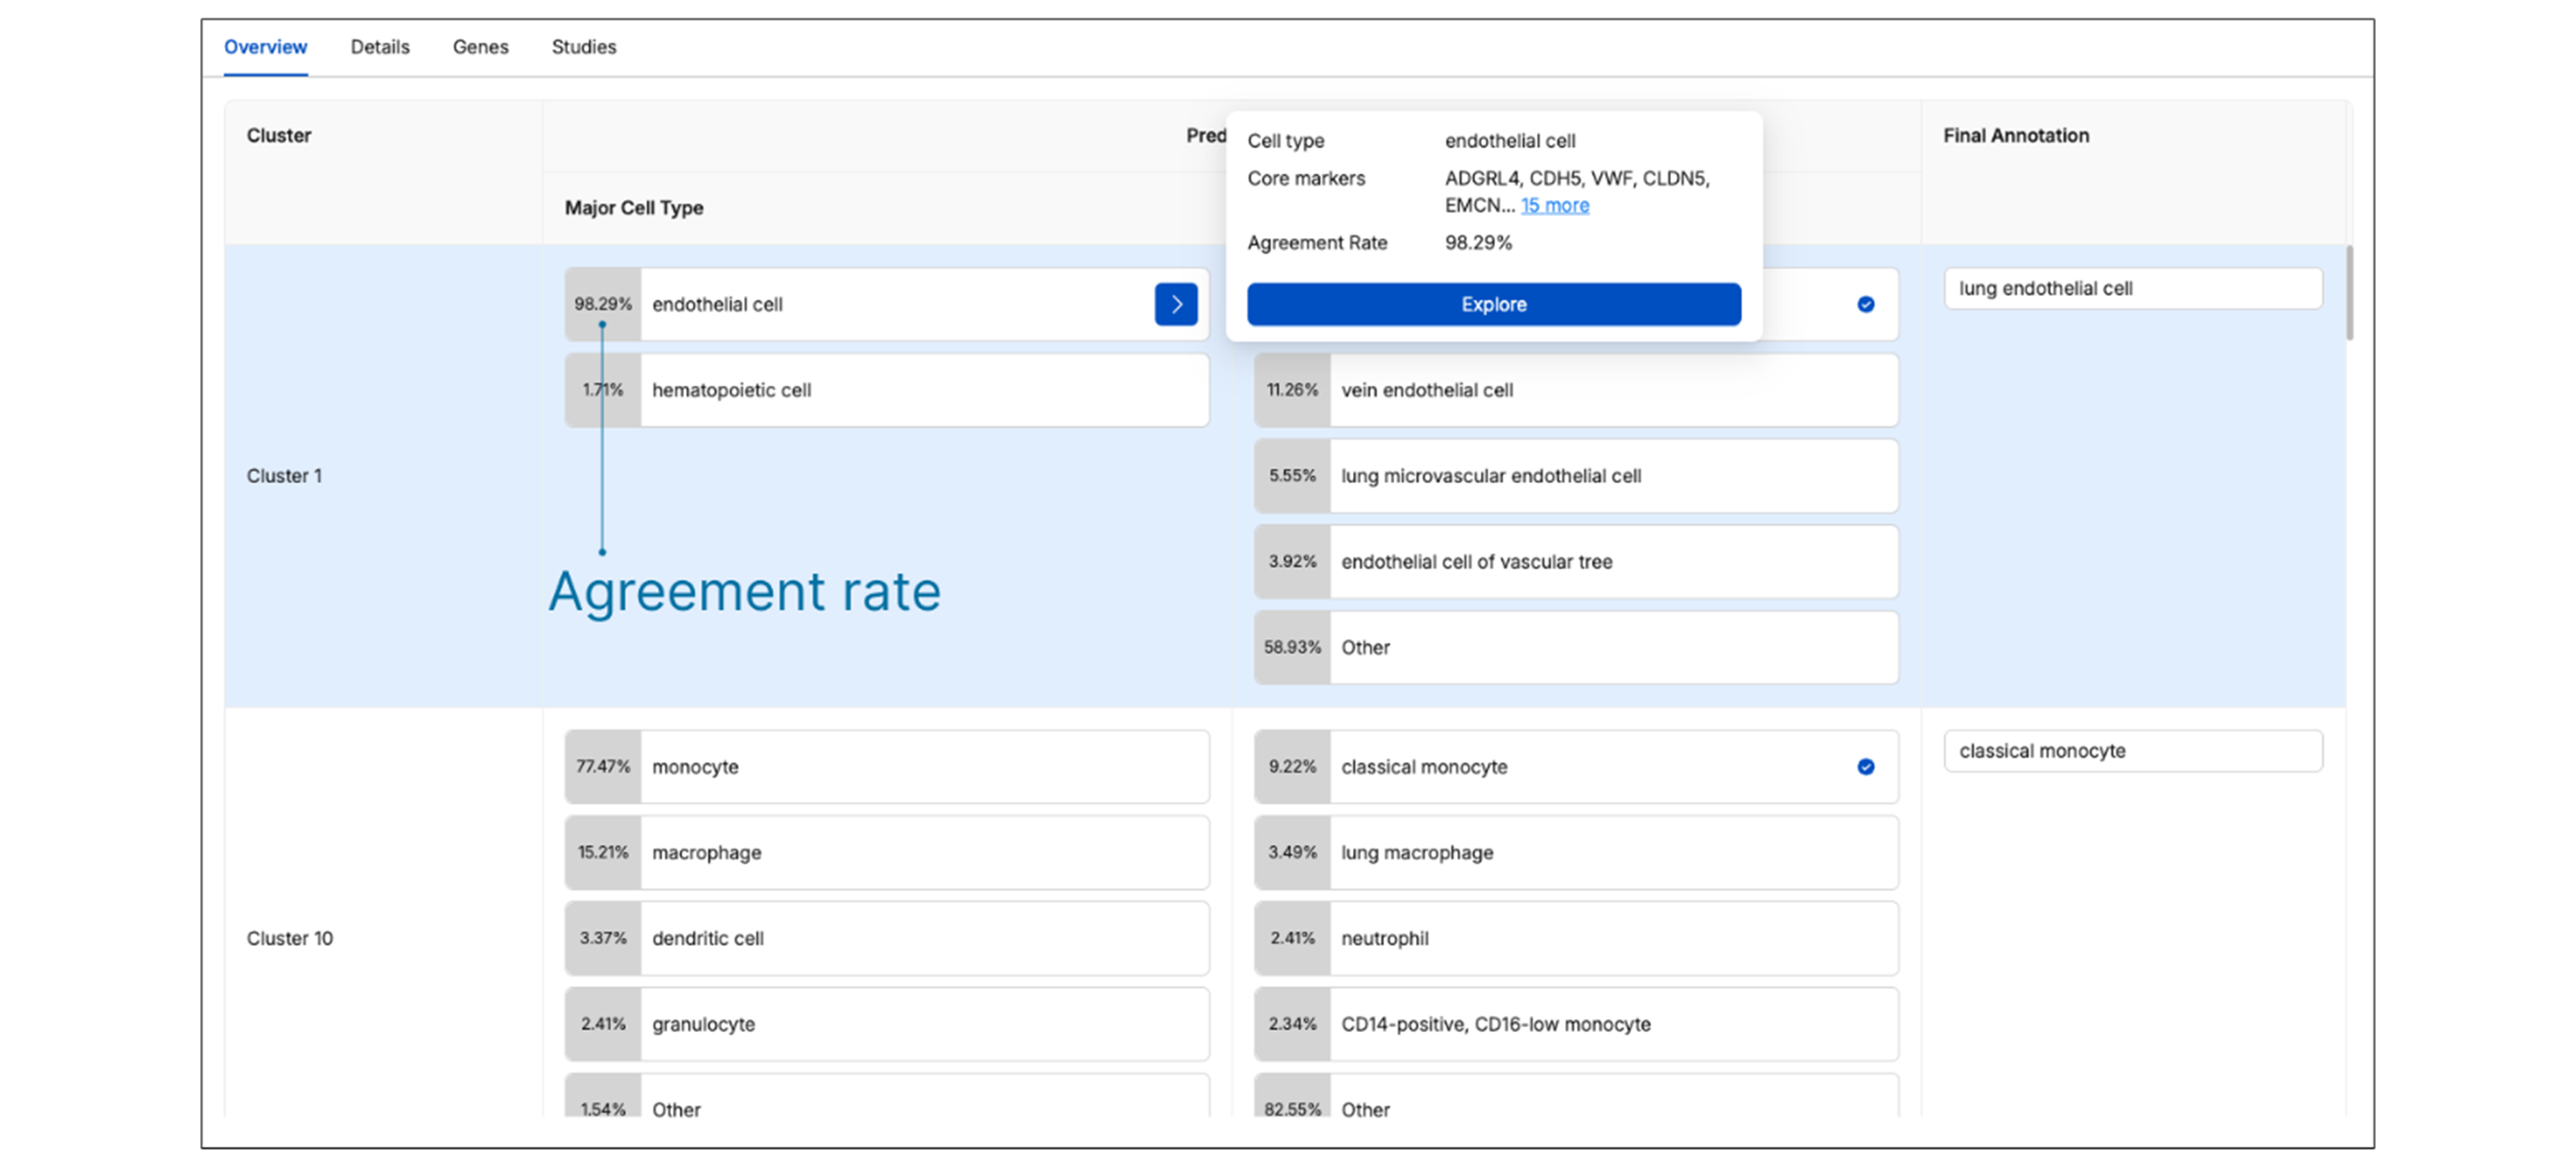Edit the 'lung endothelial cell' annotation field
Image resolution: width=2576 pixels, height=1169 pixels.
2133,288
